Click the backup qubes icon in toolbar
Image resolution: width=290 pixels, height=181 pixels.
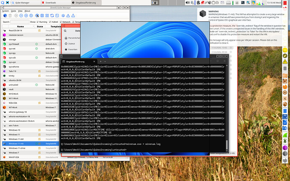click(68, 16)
